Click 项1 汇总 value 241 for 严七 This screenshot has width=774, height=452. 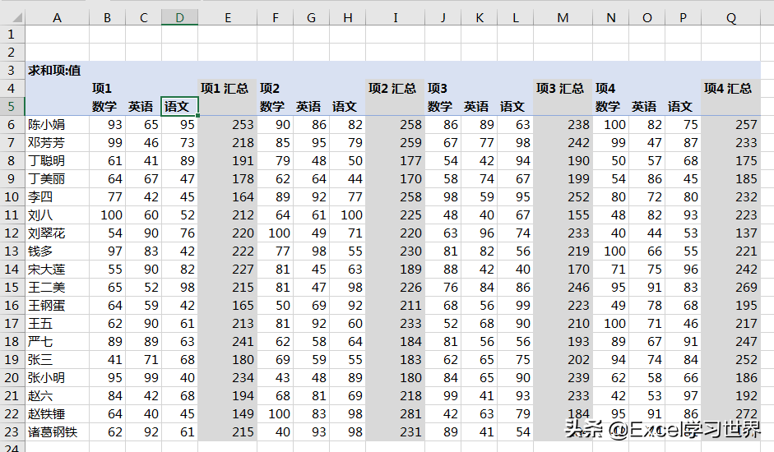click(x=228, y=342)
